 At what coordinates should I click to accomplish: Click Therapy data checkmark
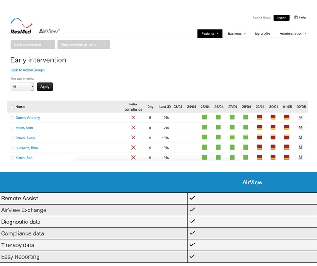(x=192, y=244)
